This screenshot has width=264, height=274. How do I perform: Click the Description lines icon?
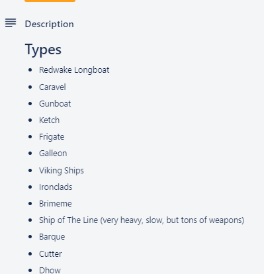[11, 23]
